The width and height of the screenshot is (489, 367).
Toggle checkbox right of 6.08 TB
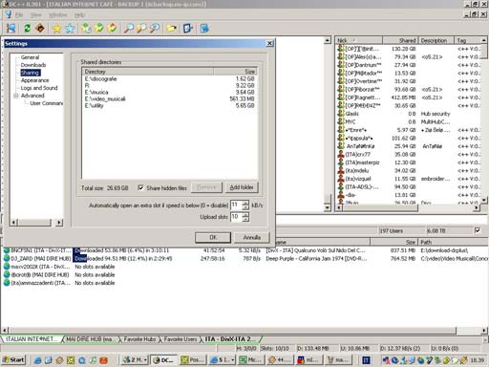[478, 230]
